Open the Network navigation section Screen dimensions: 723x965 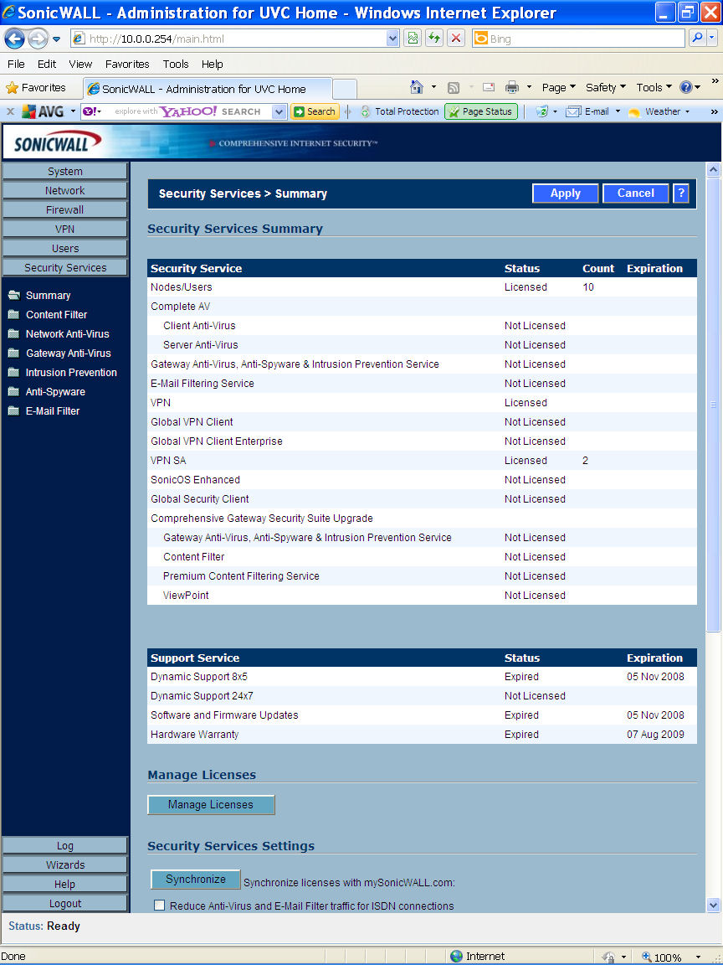64,191
